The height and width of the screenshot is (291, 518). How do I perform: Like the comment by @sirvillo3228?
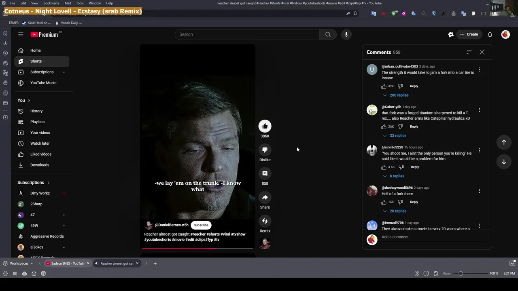pos(384,167)
